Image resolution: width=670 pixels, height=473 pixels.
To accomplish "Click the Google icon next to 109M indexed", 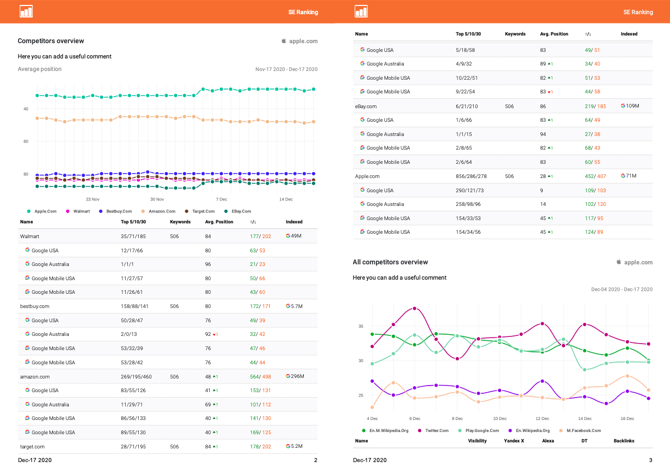I will [x=623, y=106].
